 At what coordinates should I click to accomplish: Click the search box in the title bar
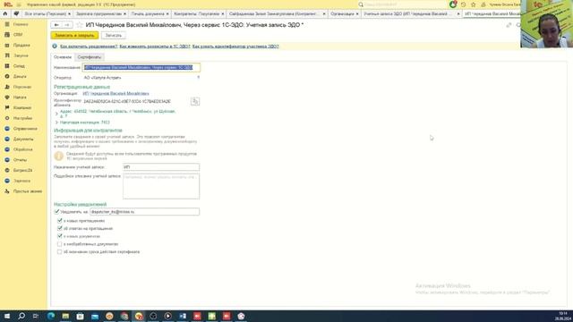(x=401, y=4)
